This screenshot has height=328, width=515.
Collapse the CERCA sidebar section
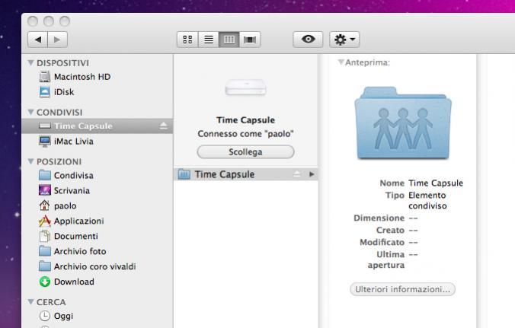(x=31, y=302)
